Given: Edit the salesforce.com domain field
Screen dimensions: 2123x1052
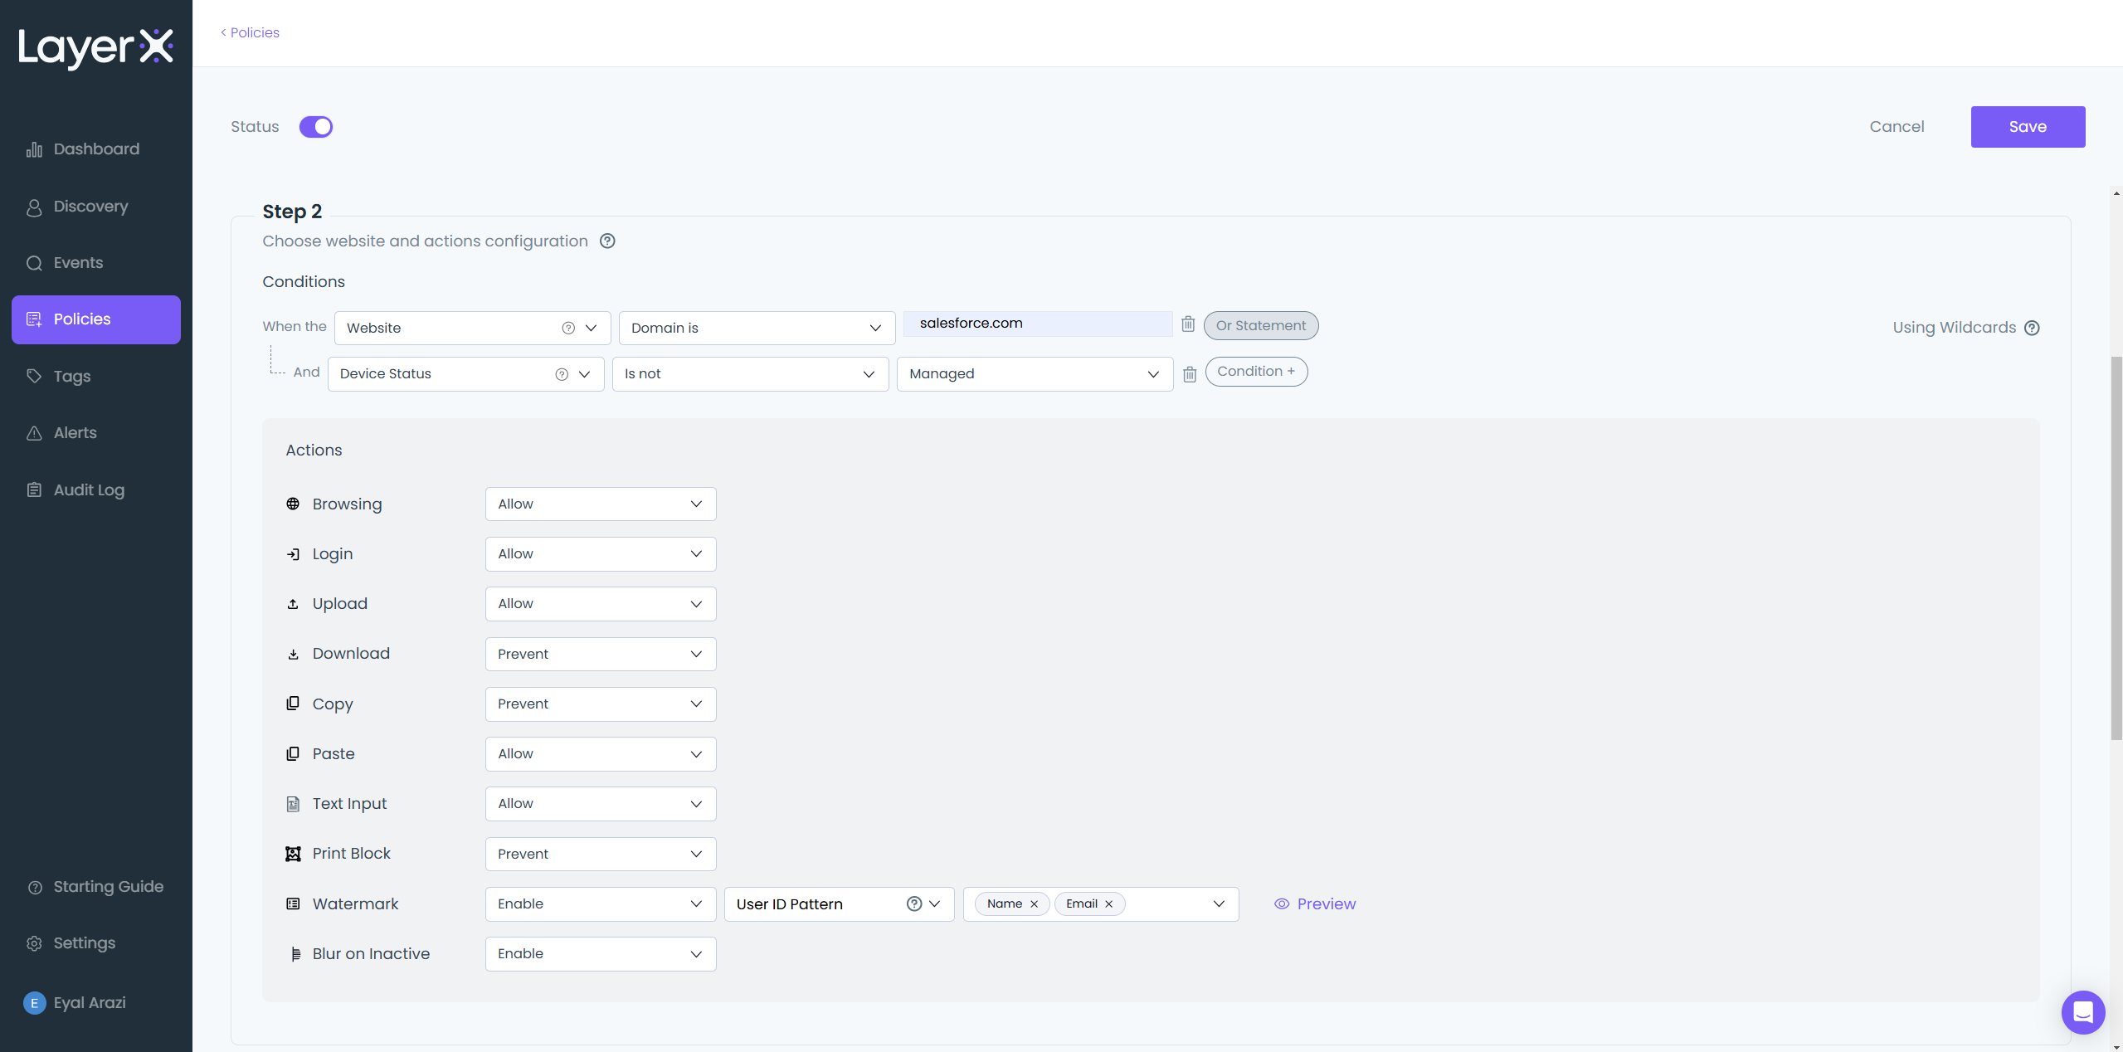Looking at the screenshot, I should click(1037, 324).
